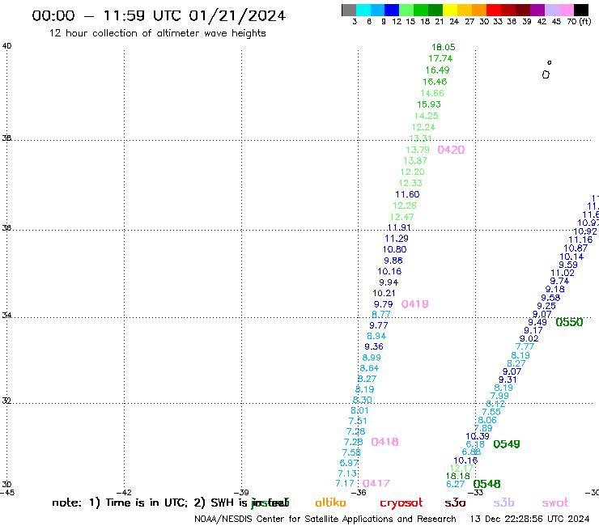This screenshot has height=526, width=599.
Task: Click the wave height value 6.27
Action: coord(456,485)
